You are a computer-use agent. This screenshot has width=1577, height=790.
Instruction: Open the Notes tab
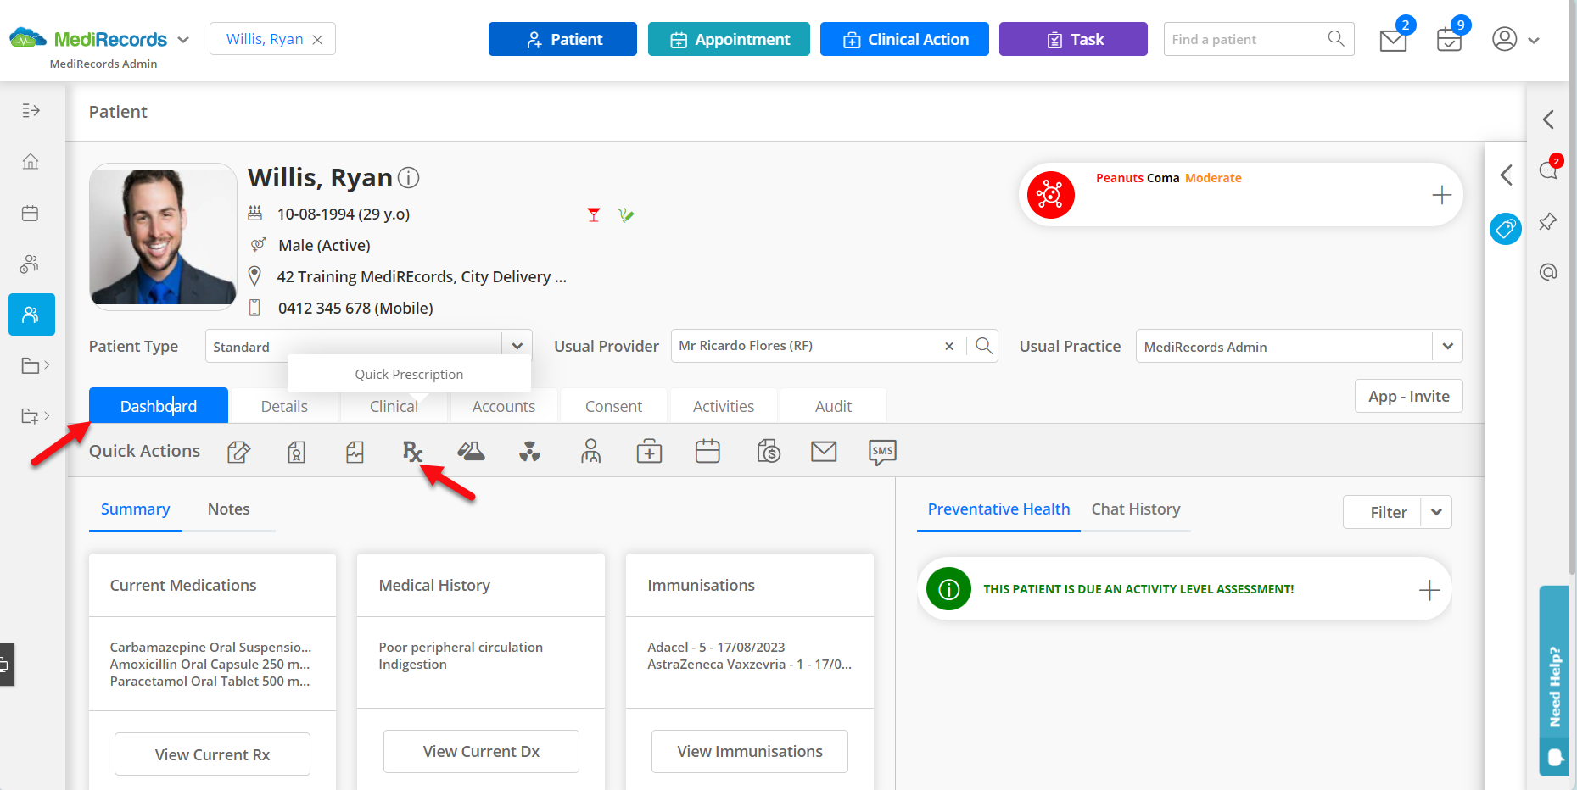pos(229,509)
